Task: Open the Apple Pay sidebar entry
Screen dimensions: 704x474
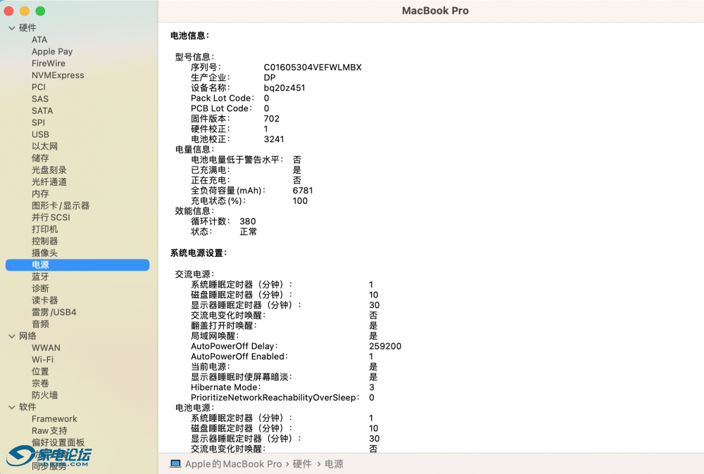Action: tap(52, 51)
